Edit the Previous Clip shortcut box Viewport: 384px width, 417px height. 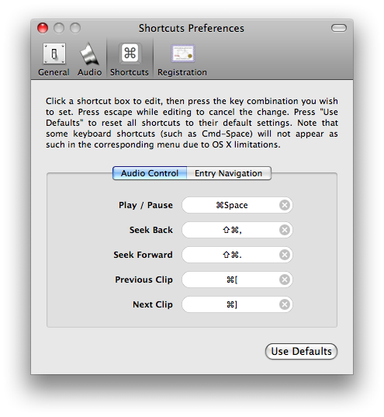click(x=237, y=280)
